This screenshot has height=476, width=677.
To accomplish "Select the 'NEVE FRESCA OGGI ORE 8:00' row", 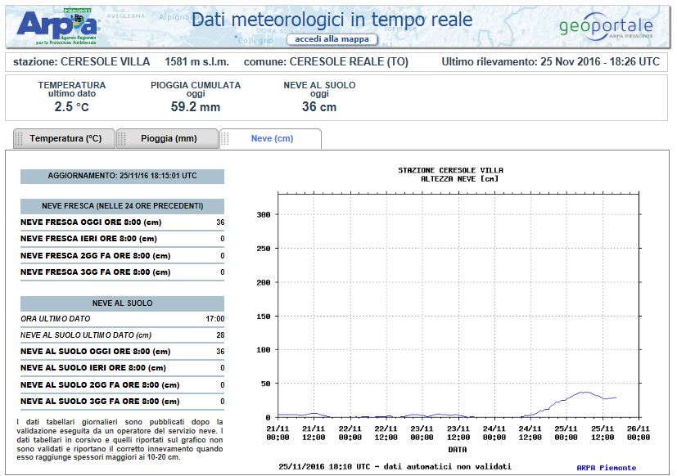I will coord(122,222).
